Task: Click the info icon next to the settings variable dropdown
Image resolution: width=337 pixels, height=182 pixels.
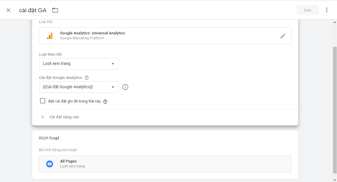Action: [x=125, y=87]
